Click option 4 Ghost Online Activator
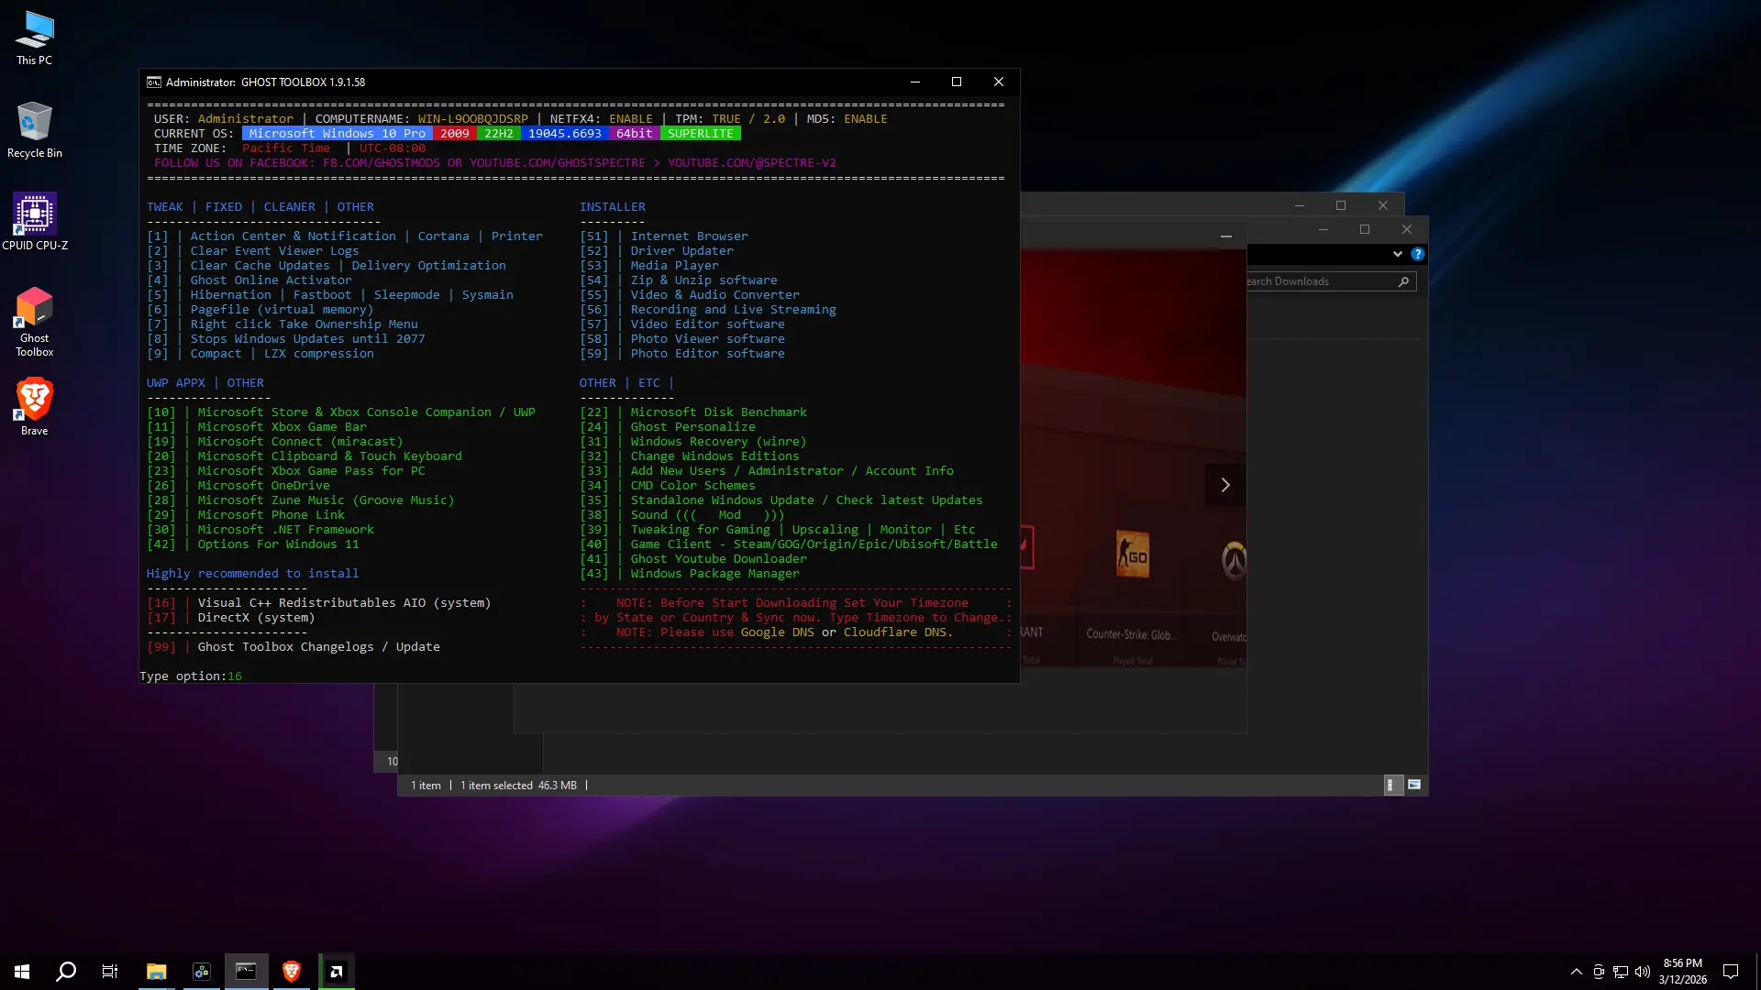 click(249, 280)
